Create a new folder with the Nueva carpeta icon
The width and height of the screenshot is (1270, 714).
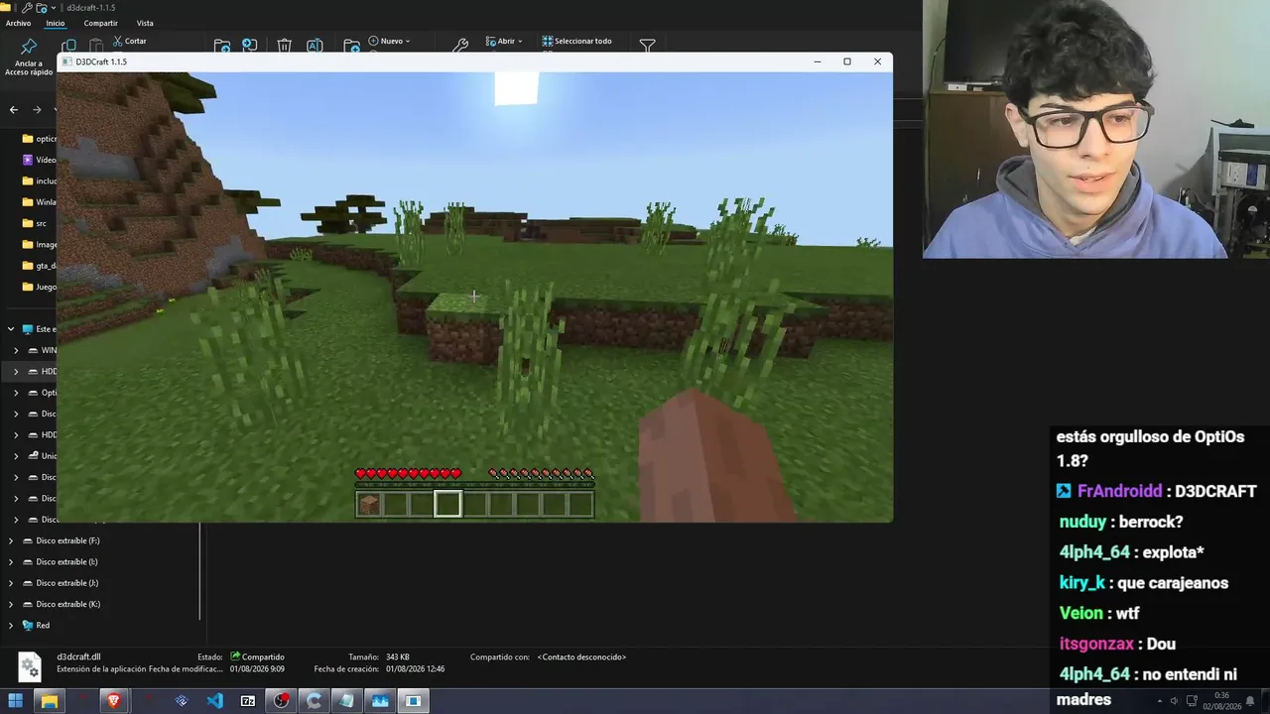[351, 46]
